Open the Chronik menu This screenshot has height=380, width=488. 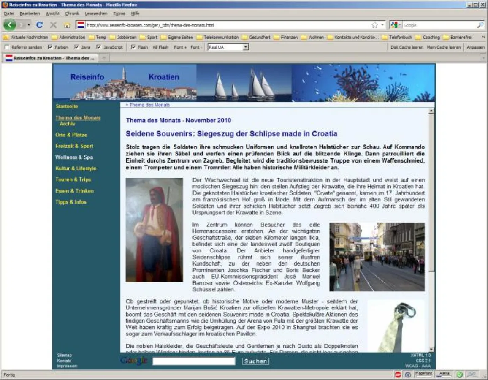(72, 14)
